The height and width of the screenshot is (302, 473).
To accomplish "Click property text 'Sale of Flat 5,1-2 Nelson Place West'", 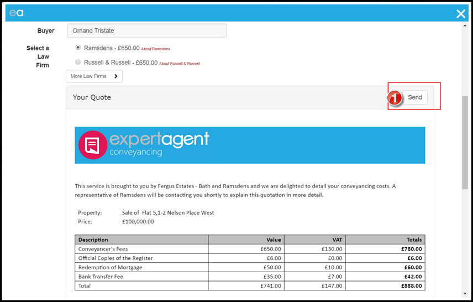I will point(168,212).
